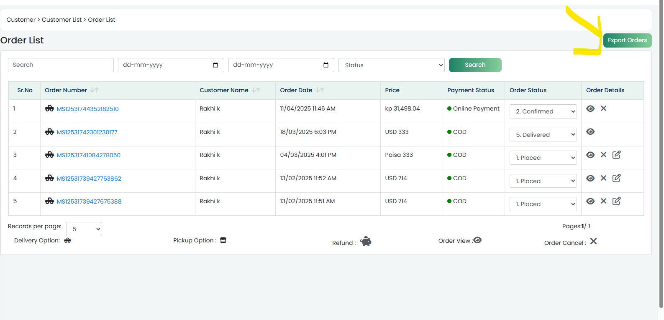Edit order MS12531741084278050 with pencil icon

[616, 155]
